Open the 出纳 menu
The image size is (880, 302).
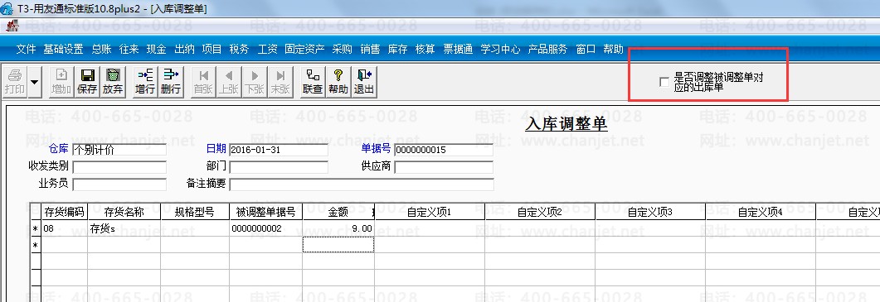[184, 50]
